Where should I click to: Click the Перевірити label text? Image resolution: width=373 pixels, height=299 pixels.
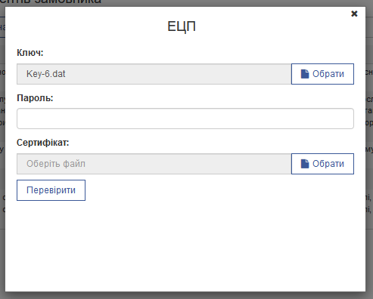tap(51, 190)
